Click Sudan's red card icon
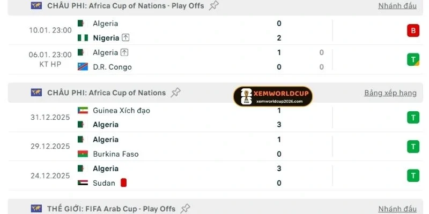The width and height of the screenshot is (429, 214). 123,183
